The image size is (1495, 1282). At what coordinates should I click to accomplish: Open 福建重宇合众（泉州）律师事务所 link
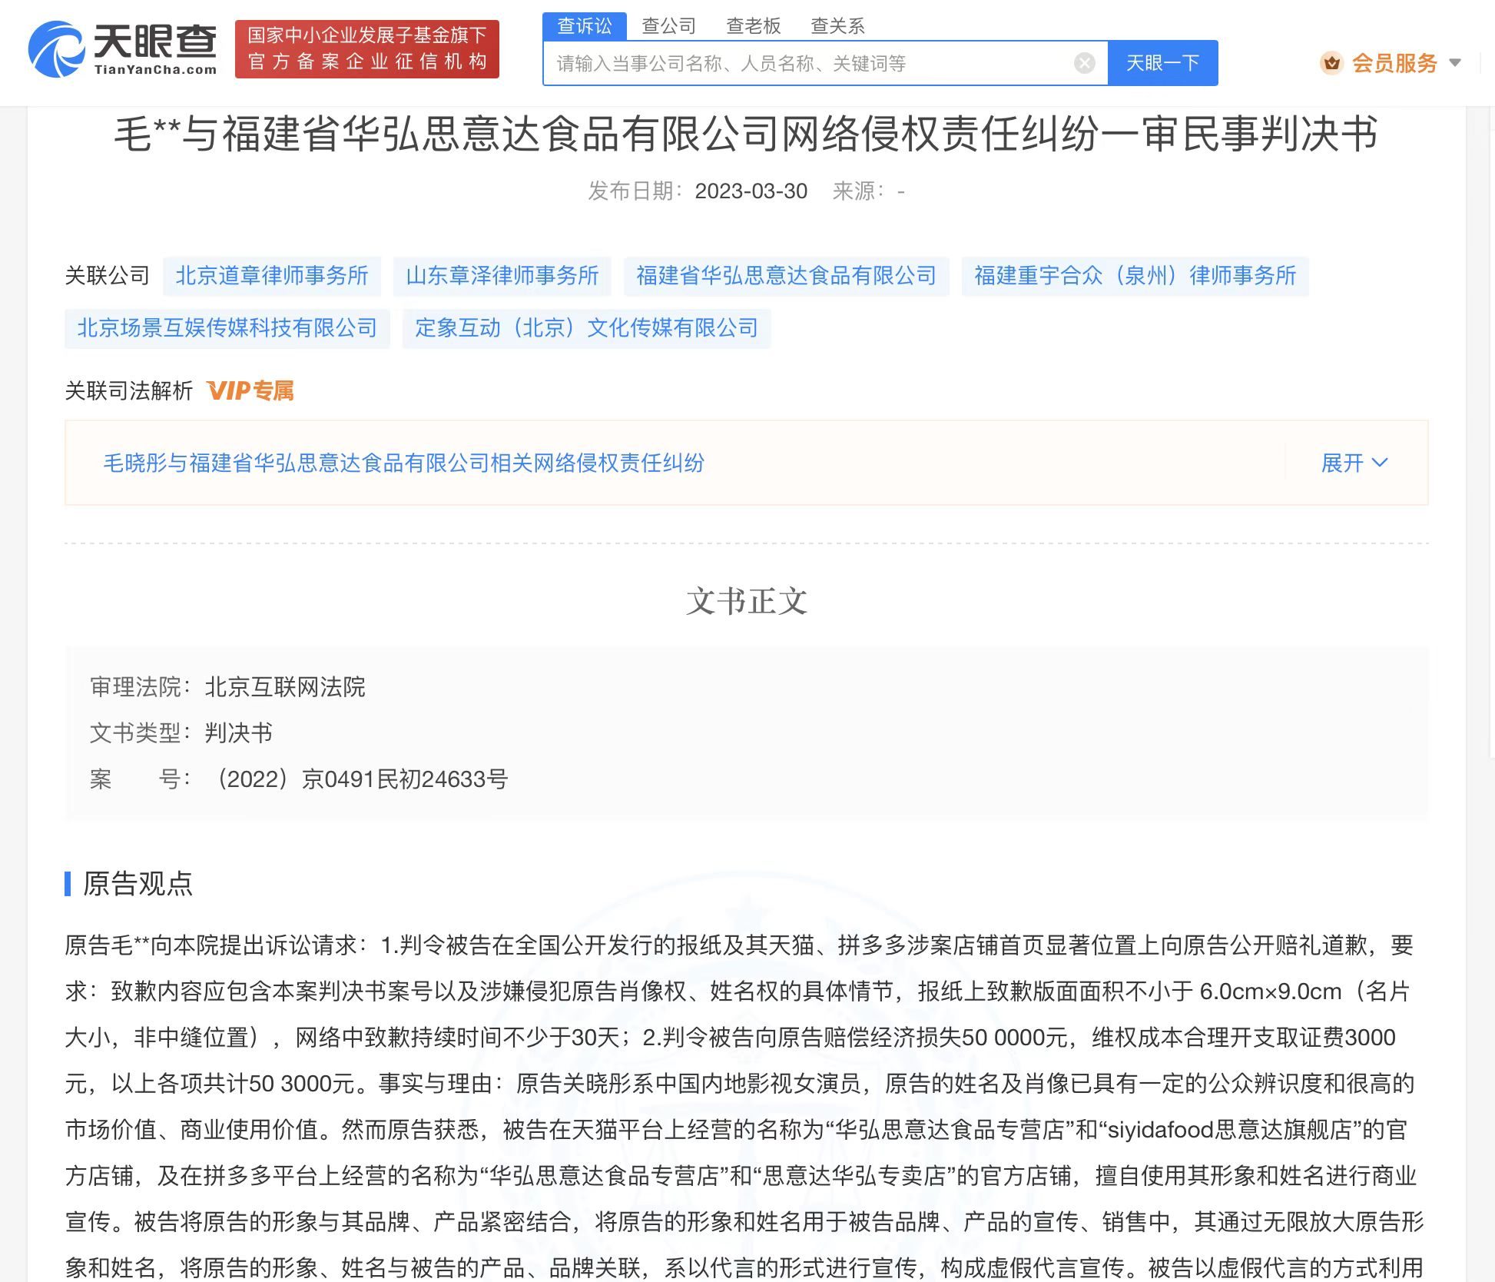pyautogui.click(x=1136, y=275)
